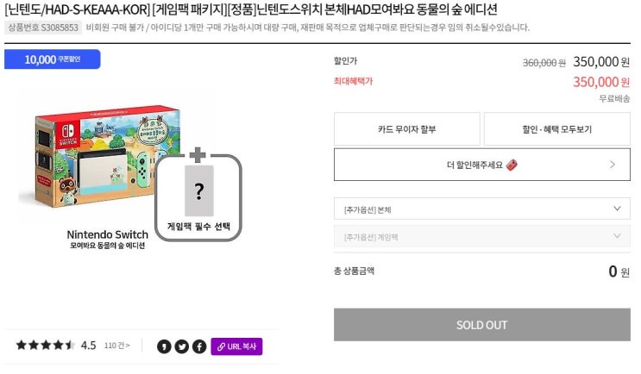Click the plus icon above game pack box
Viewport: 641px width, 374px height.
click(198, 155)
